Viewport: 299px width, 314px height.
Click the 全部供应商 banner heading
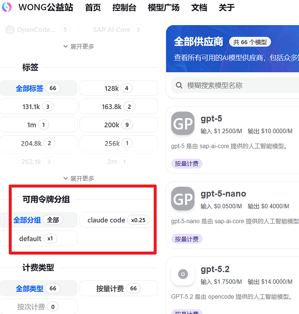point(198,42)
